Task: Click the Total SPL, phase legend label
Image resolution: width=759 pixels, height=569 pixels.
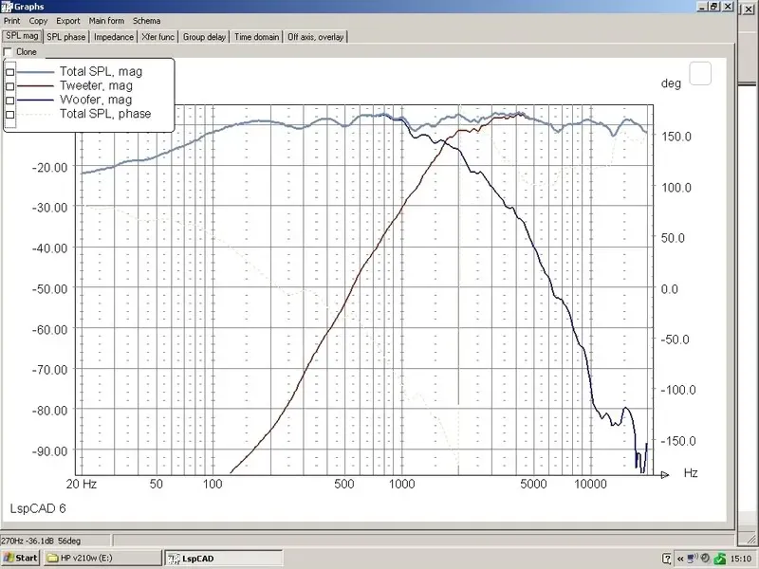Action: tap(105, 114)
